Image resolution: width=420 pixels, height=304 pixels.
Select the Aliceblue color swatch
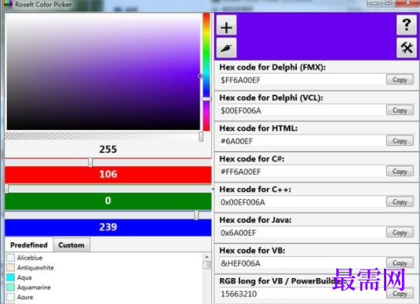[10, 258]
